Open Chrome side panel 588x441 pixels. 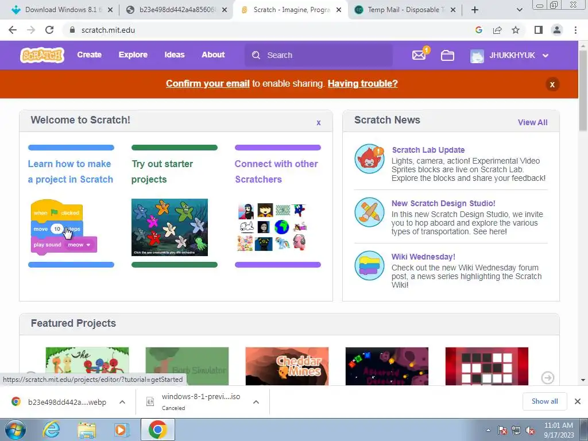point(539,30)
